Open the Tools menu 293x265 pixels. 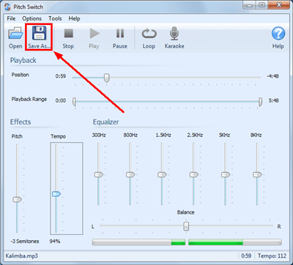(x=55, y=18)
